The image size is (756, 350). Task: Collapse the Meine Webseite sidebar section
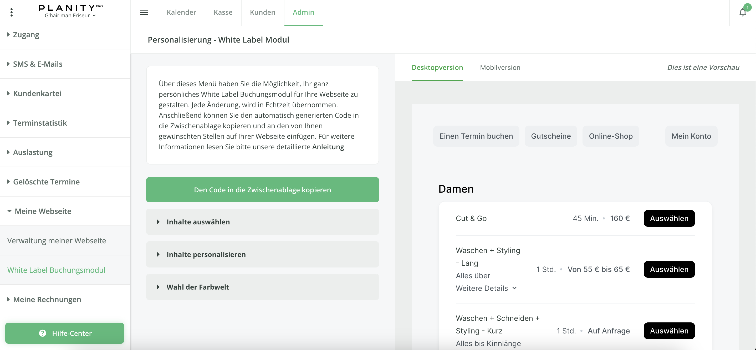pos(43,211)
